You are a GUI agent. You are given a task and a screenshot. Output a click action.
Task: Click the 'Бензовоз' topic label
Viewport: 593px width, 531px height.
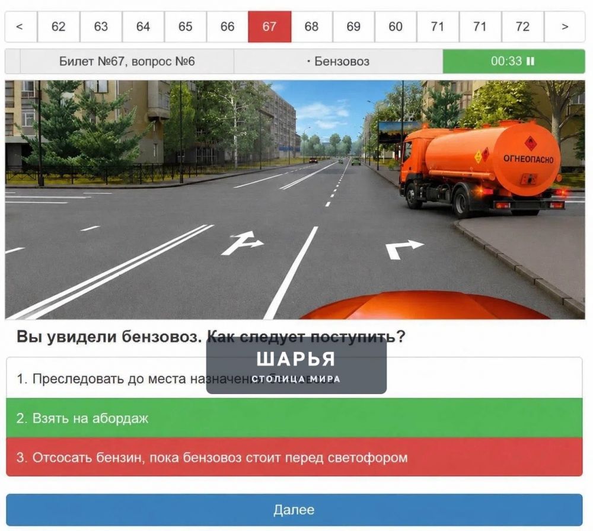(339, 61)
